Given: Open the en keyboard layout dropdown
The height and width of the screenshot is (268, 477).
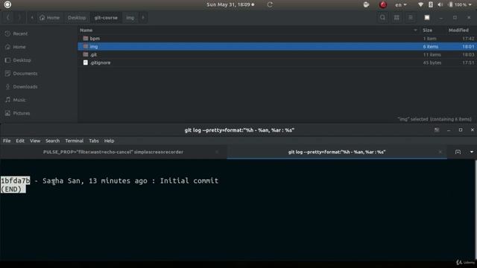Looking at the screenshot, I should pyautogui.click(x=401, y=4).
